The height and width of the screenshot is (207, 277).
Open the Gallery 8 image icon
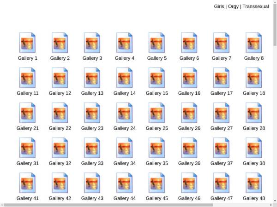click(x=253, y=43)
